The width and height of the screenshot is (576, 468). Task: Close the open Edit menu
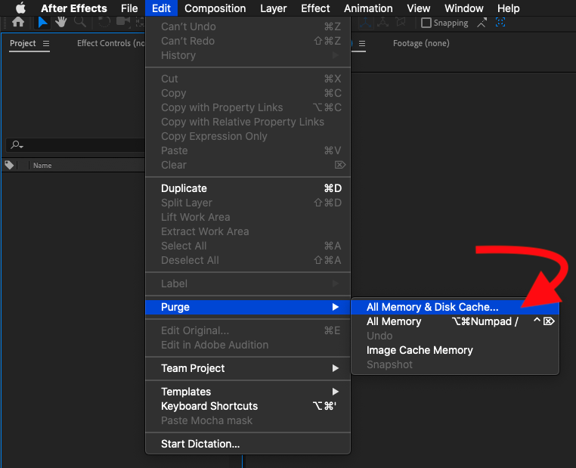point(161,8)
